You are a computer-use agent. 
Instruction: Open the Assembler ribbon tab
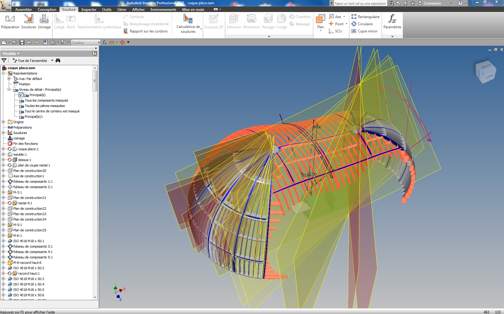[23, 10]
